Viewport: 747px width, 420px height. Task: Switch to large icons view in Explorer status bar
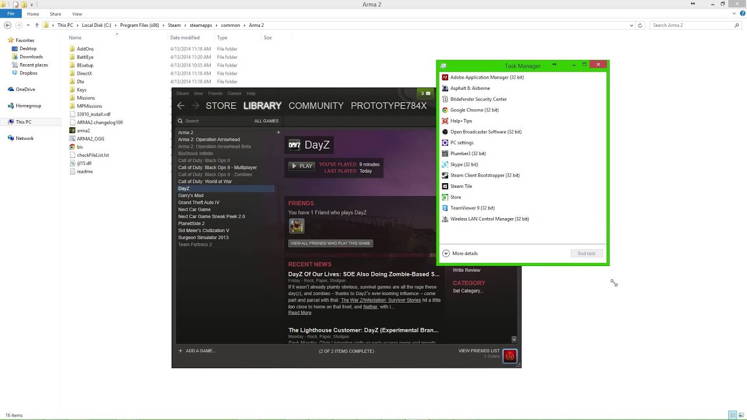coord(742,415)
